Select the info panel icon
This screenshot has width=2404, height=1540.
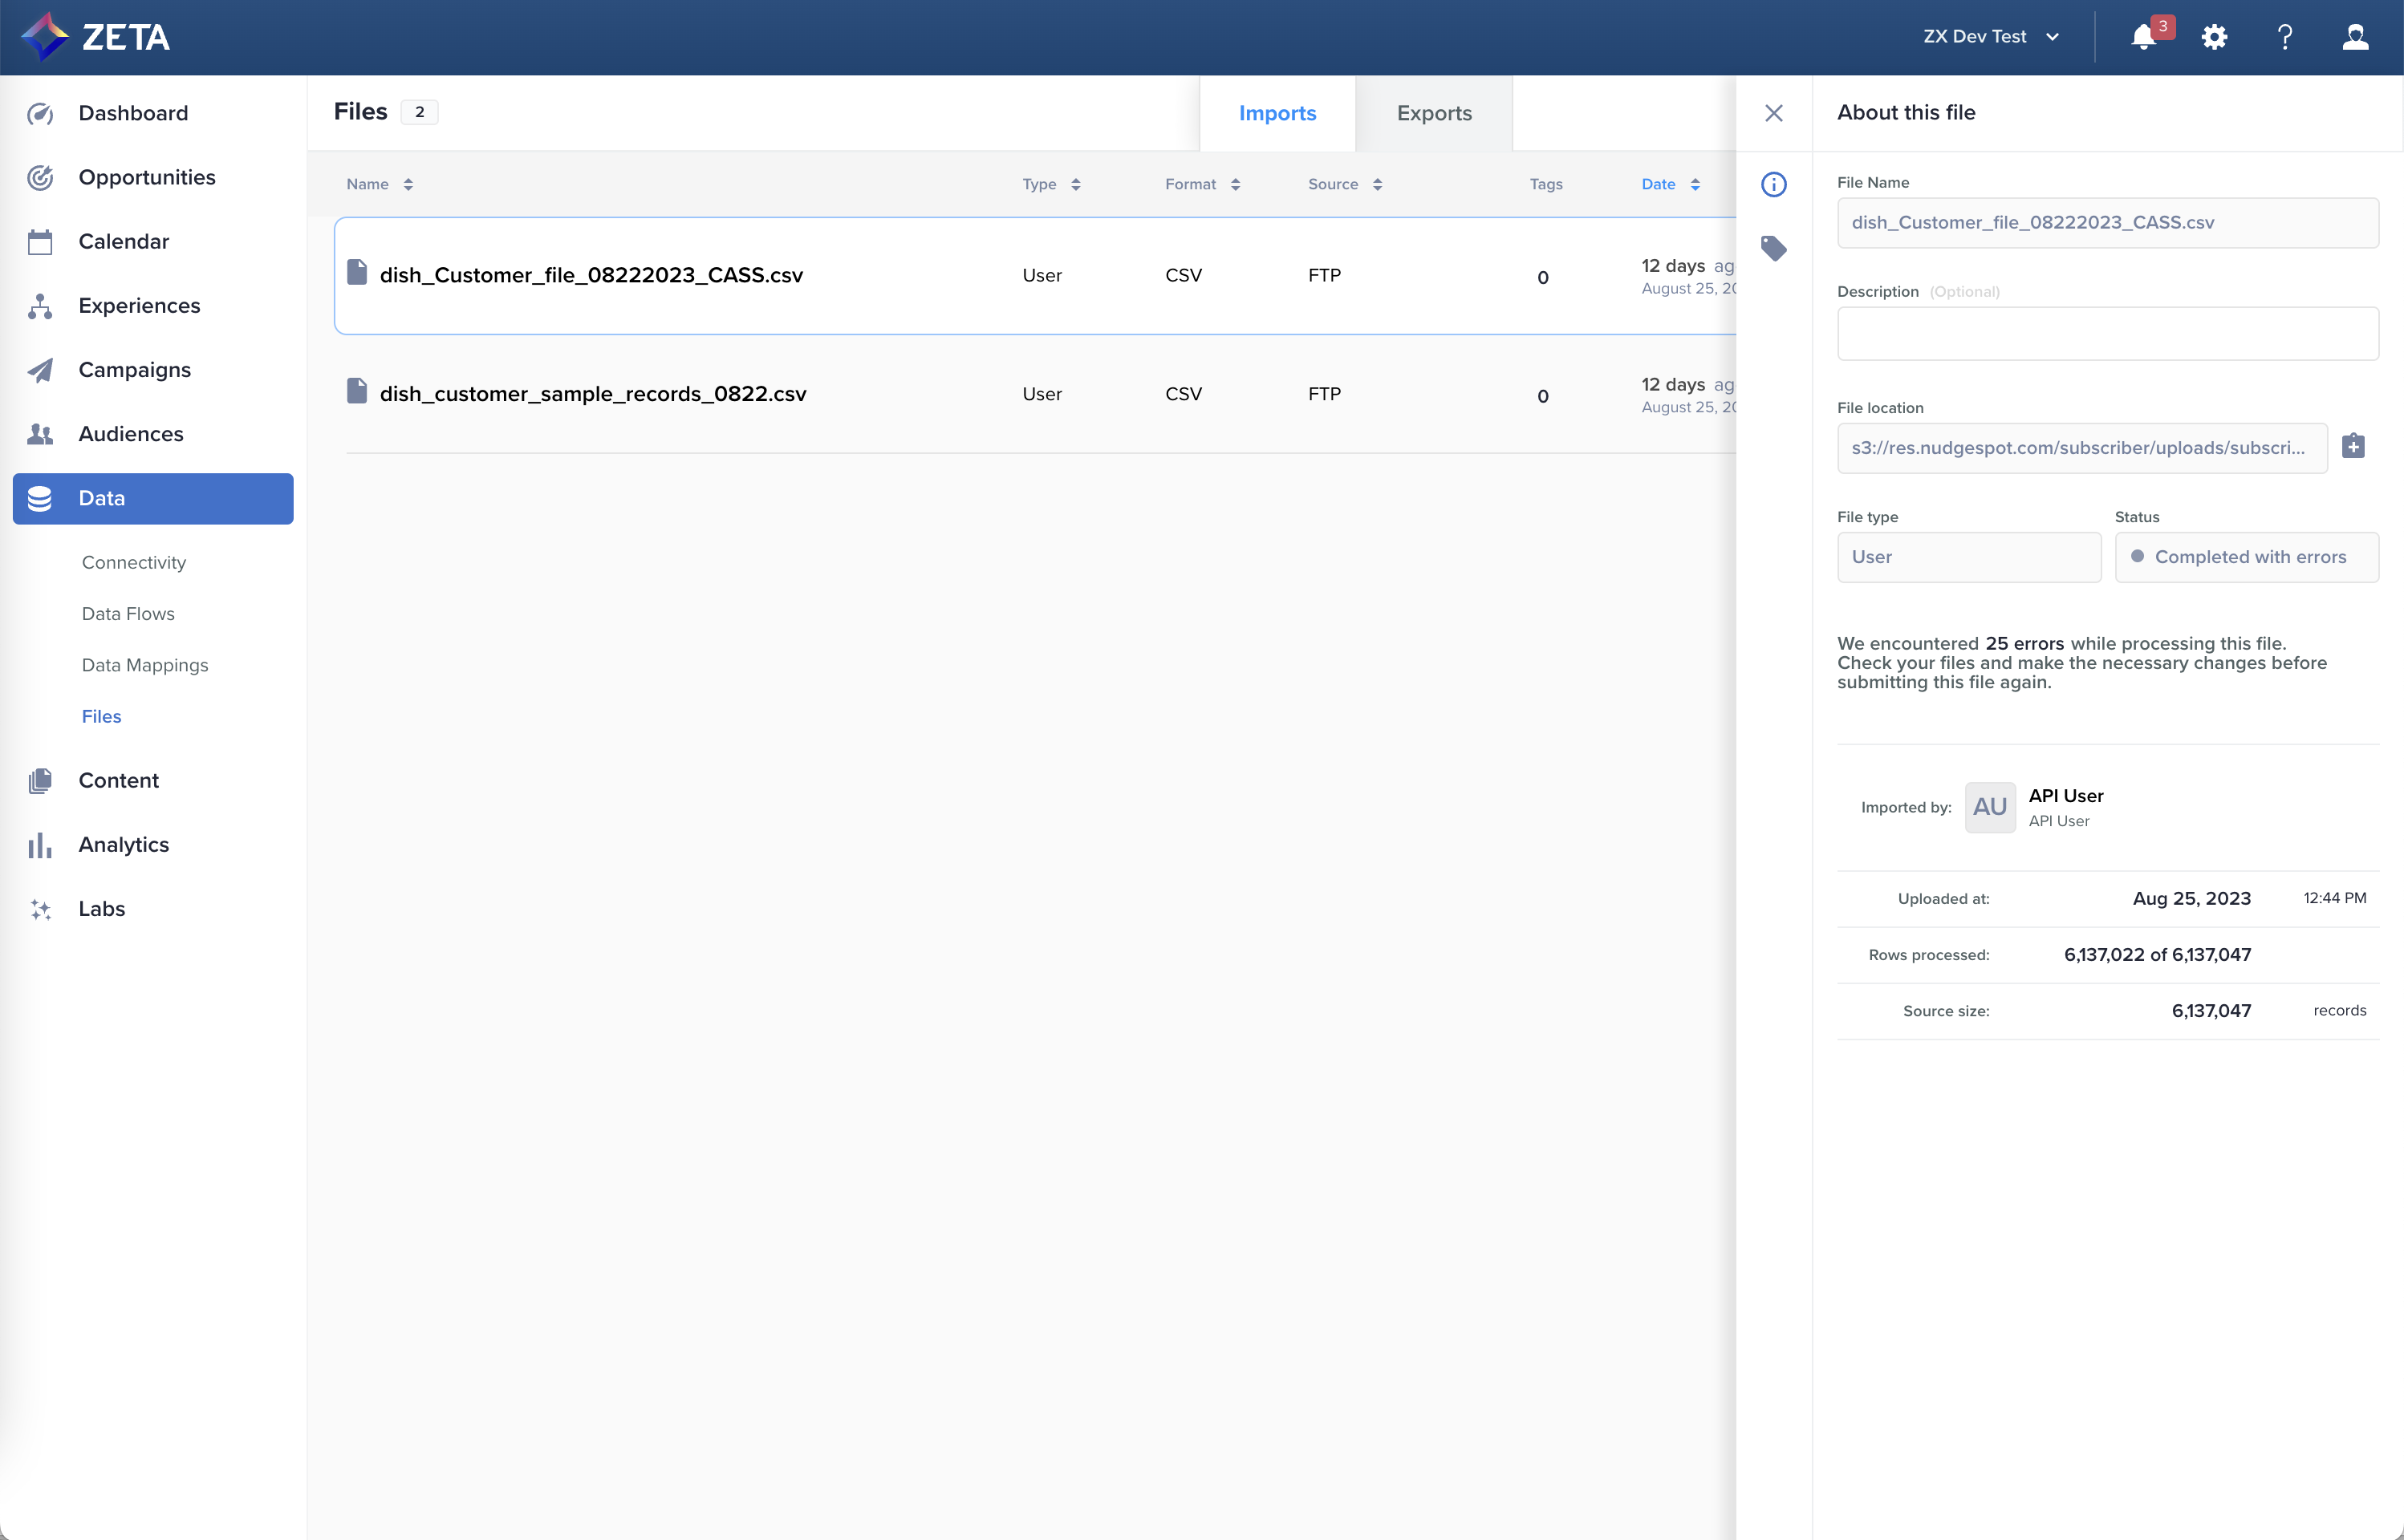1773,184
